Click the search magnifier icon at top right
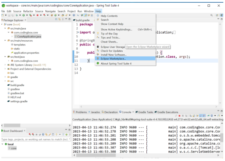Screen dimensions: 225x161 [212, 16]
